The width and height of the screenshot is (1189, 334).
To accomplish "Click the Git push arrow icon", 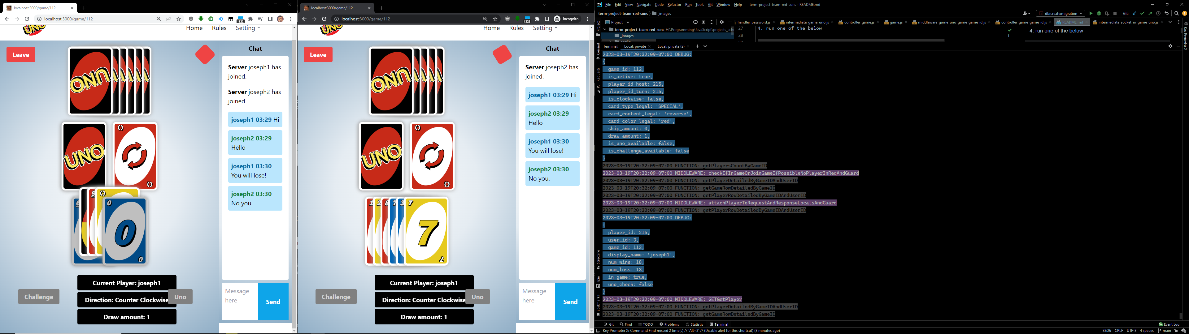I will point(1150,13).
